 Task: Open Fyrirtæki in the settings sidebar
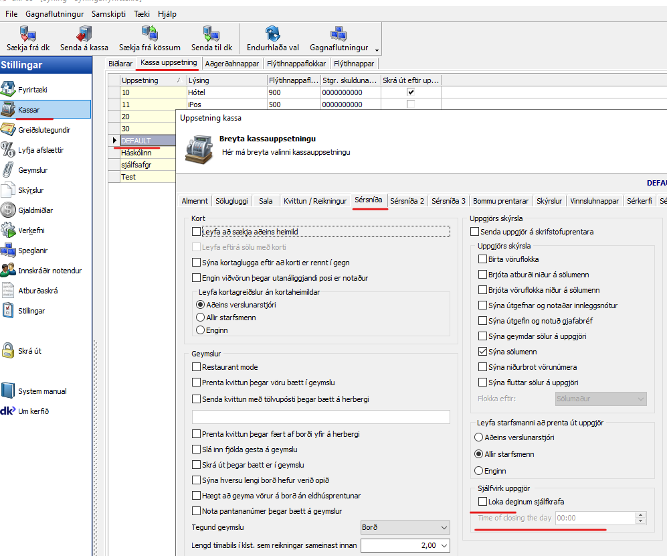33,90
